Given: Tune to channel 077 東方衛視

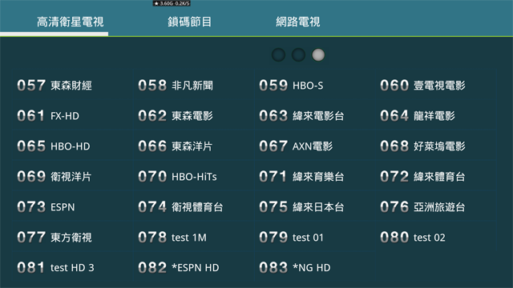Looking at the screenshot, I should (x=73, y=237).
